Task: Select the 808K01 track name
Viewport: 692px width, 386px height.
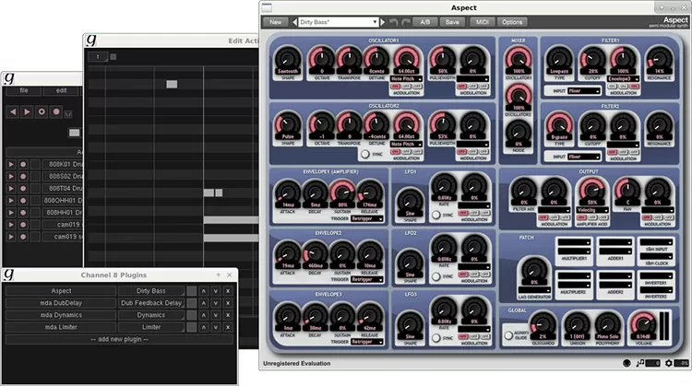Action: click(63, 164)
